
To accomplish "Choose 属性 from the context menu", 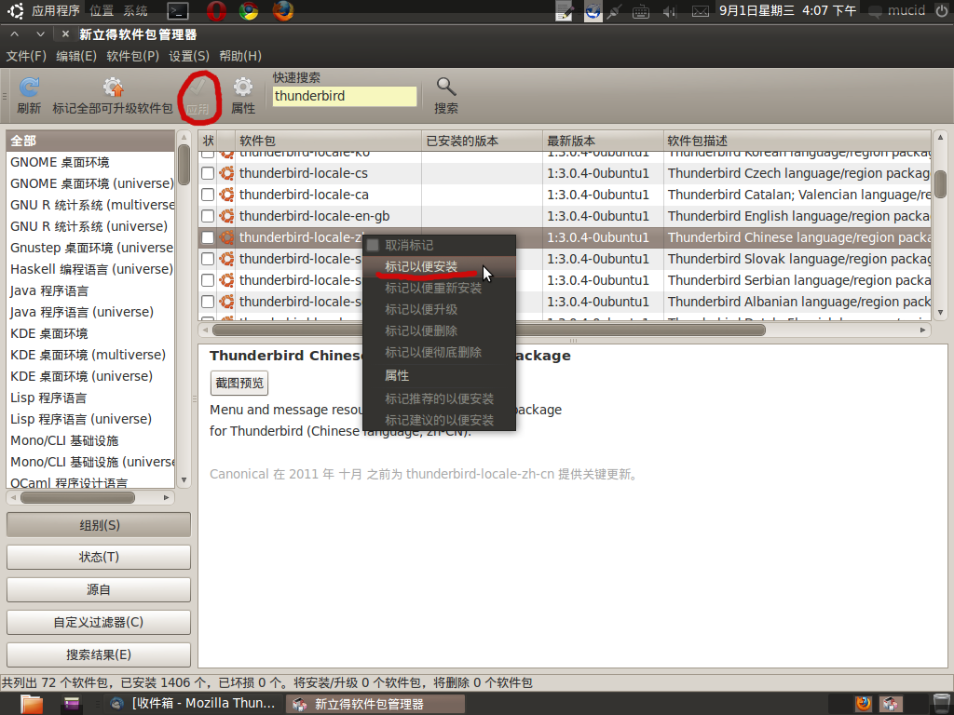I will point(397,375).
